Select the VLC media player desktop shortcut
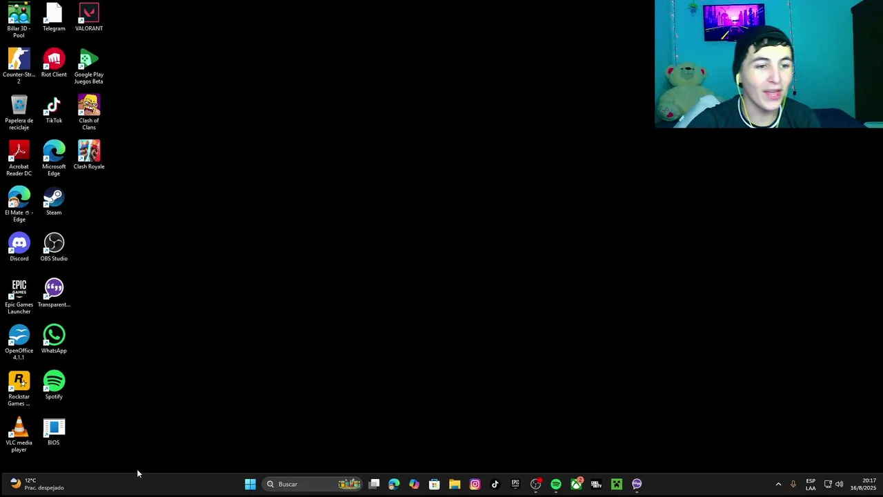Image resolution: width=883 pixels, height=497 pixels. click(x=19, y=435)
